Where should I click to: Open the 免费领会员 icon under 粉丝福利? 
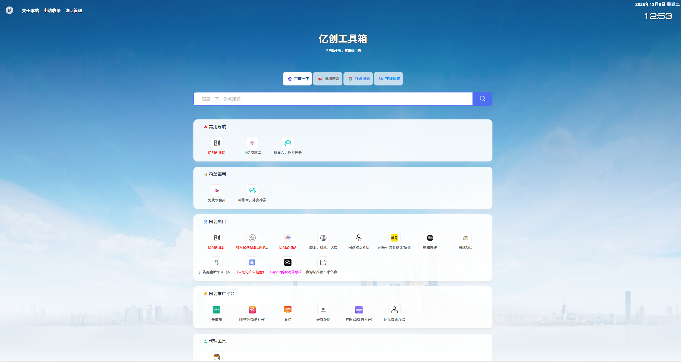(x=216, y=191)
